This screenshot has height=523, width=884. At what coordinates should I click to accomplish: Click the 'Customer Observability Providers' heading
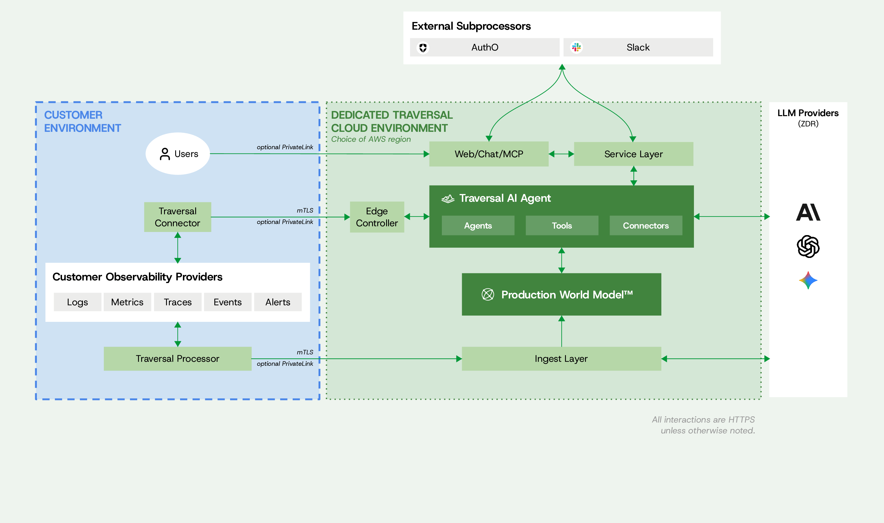click(x=137, y=277)
